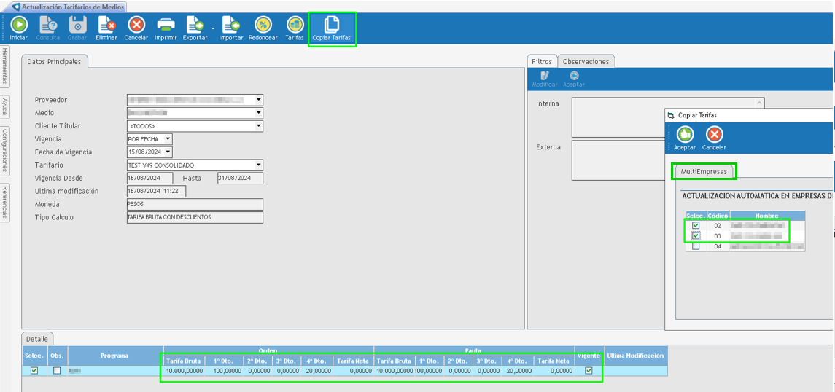This screenshot has height=392, width=835.
Task: Click the Cancelar icon in main toolbar
Action: point(136,28)
